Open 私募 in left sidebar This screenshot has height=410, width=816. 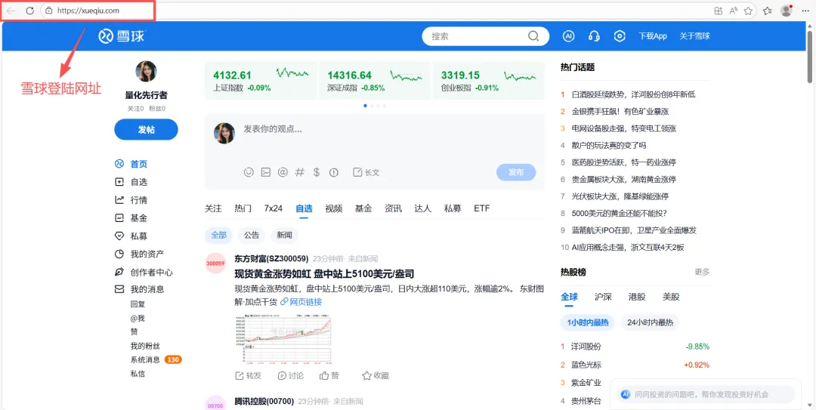tap(131, 236)
